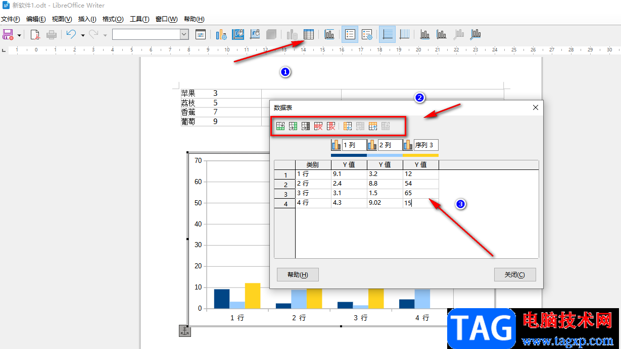Click the dark blue series color bar
This screenshot has width=621, height=349.
(349, 155)
